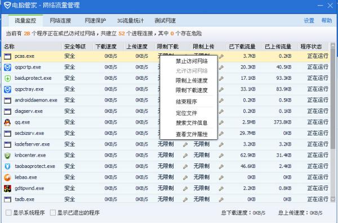
Task: Click the wrench for liebao.exe upload limit
Action: [221, 178]
